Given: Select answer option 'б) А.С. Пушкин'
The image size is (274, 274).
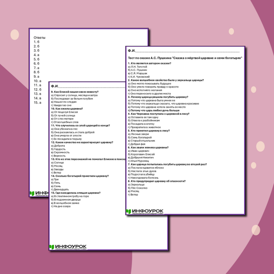Looking at the screenshot, I should (x=138, y=70).
